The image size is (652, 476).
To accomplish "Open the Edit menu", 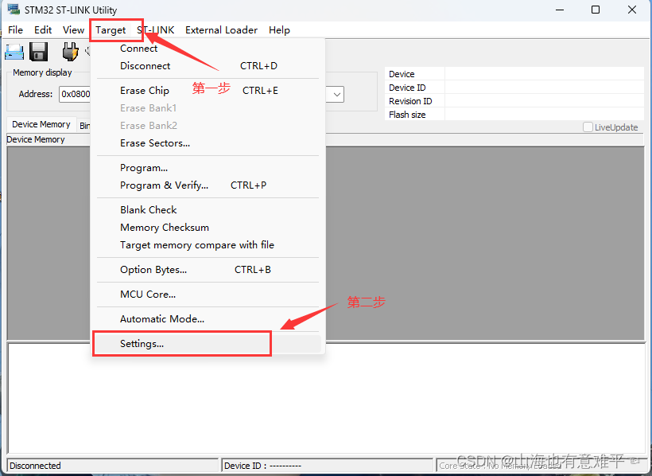I will click(x=43, y=29).
